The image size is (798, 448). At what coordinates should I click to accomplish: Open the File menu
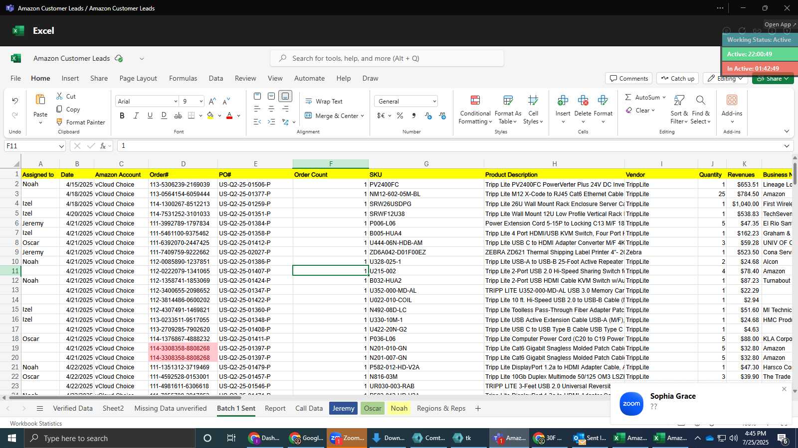point(16,78)
